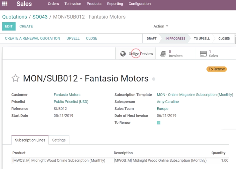Click the Product column header

(x=19, y=153)
